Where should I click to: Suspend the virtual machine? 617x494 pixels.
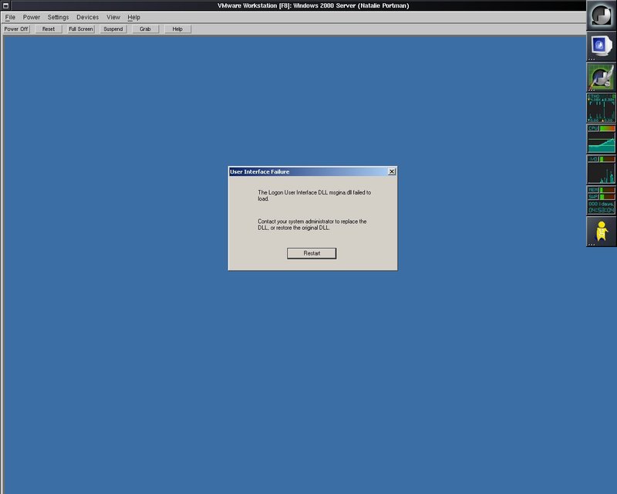[113, 29]
